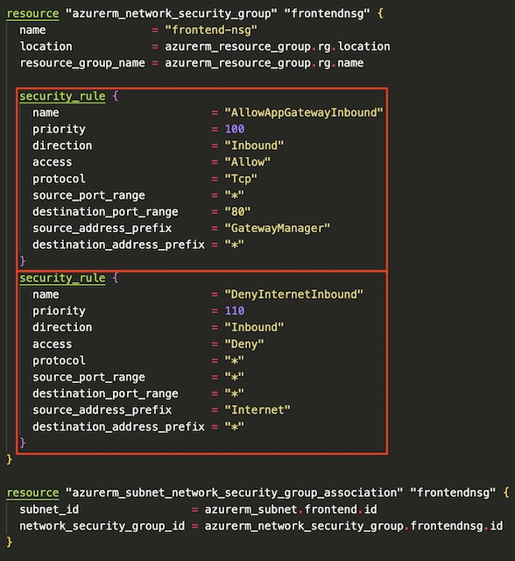Select the "80" destination port value
This screenshot has width=515, height=561.
(x=237, y=211)
